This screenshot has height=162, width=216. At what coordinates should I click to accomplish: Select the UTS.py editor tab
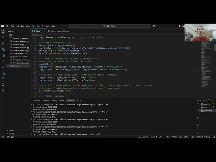coord(37,31)
